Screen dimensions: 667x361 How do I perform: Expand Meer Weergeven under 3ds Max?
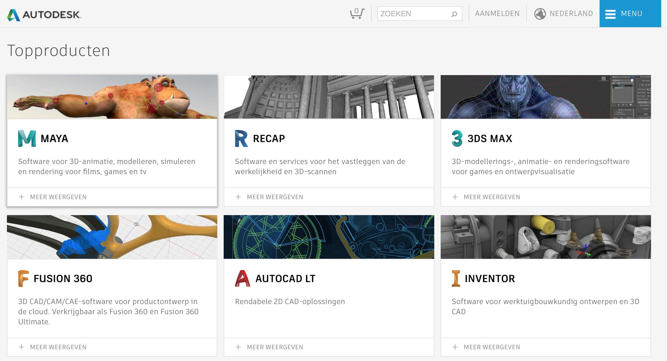pyautogui.click(x=486, y=197)
